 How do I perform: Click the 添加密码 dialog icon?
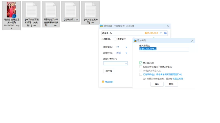pyautogui.click(x=135, y=40)
